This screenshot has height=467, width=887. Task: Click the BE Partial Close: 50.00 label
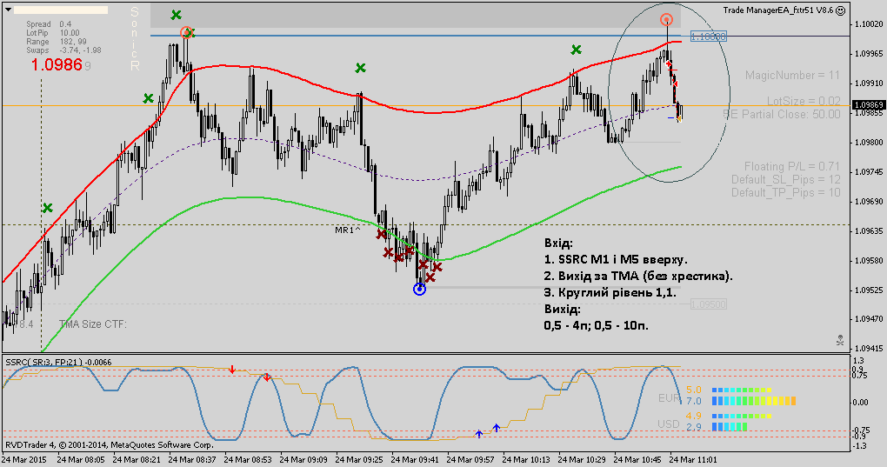pyautogui.click(x=782, y=114)
